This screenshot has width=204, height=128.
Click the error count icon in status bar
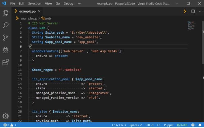(5, 125)
